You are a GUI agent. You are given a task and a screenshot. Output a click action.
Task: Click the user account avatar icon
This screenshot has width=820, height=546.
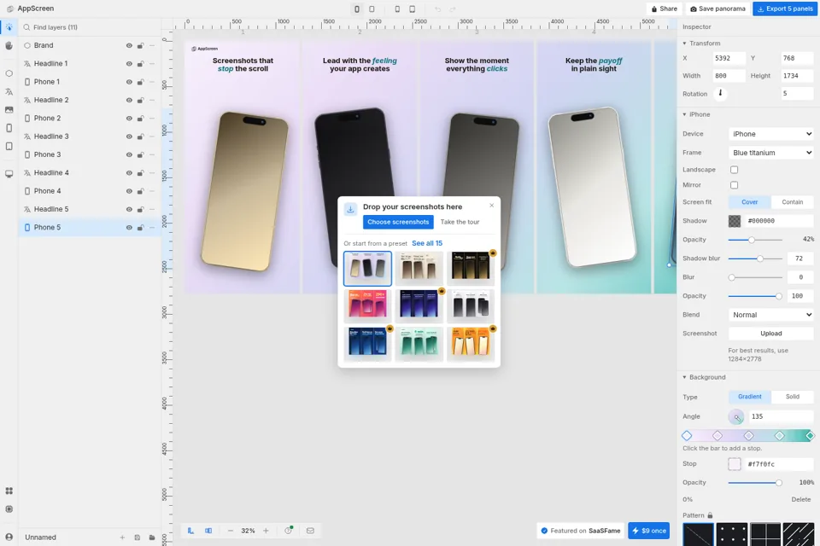click(9, 537)
